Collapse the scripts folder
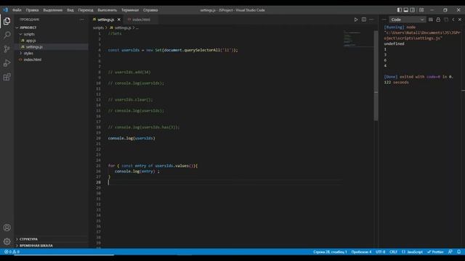The height and width of the screenshot is (261, 465). coord(29,34)
